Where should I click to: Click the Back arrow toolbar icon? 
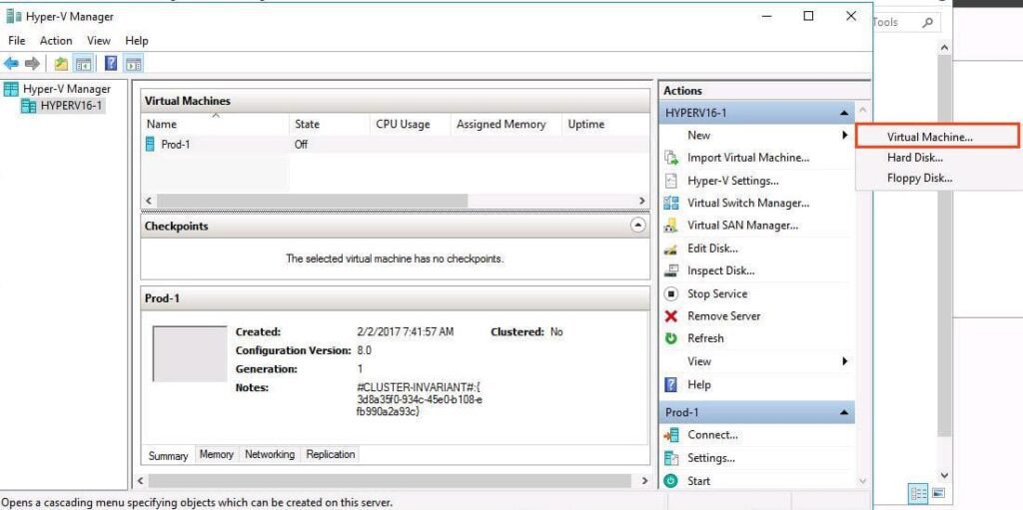click(12, 63)
